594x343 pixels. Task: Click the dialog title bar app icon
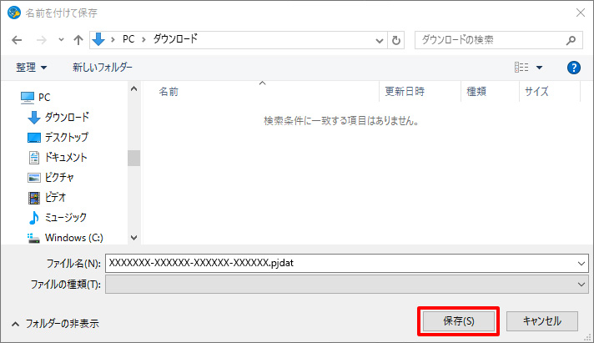14,13
